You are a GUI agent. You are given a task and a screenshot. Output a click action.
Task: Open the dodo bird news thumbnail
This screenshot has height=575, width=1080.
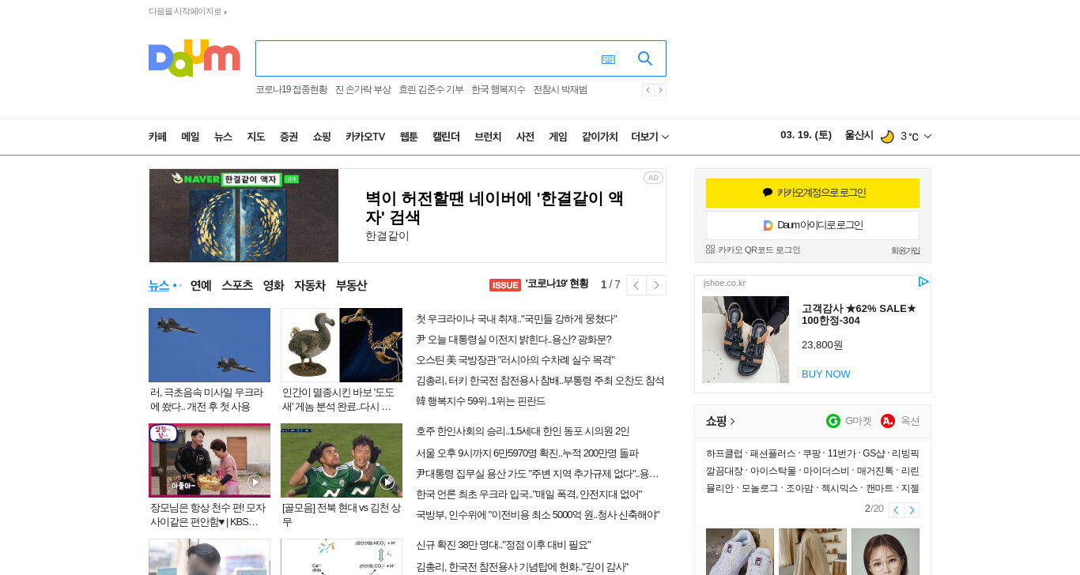342,345
